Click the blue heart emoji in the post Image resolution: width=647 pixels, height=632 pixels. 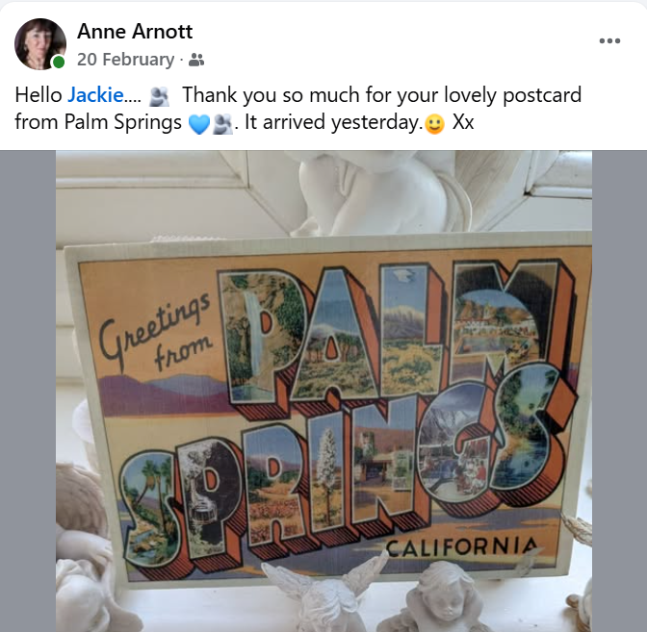click(199, 124)
